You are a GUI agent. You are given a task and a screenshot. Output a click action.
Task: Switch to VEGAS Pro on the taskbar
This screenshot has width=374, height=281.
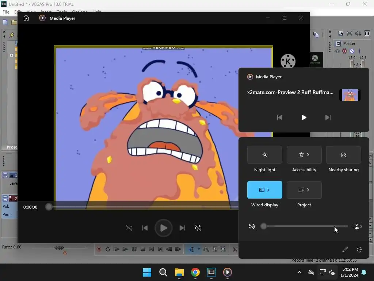tap(211, 272)
